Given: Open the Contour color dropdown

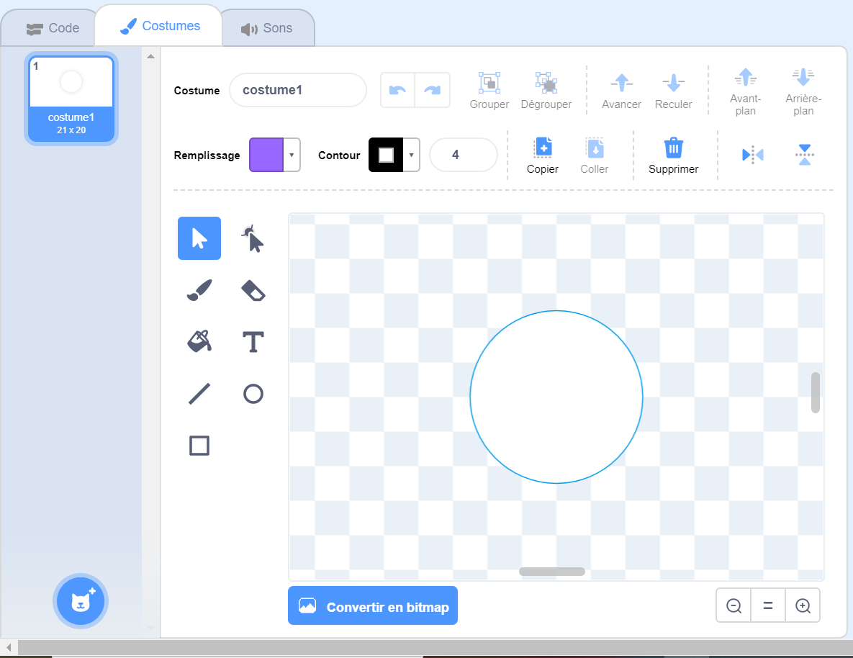Looking at the screenshot, I should tap(411, 155).
